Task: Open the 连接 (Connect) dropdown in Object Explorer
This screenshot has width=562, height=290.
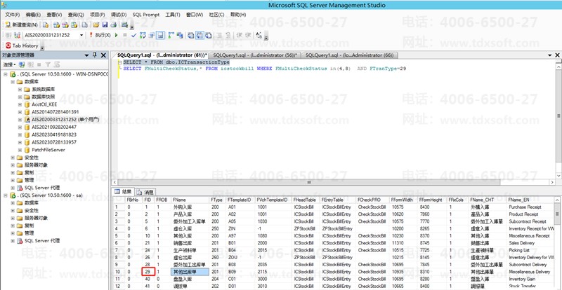Action: point(10,64)
